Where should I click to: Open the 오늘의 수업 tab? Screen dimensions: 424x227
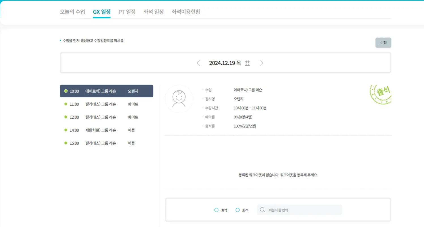[x=72, y=12]
